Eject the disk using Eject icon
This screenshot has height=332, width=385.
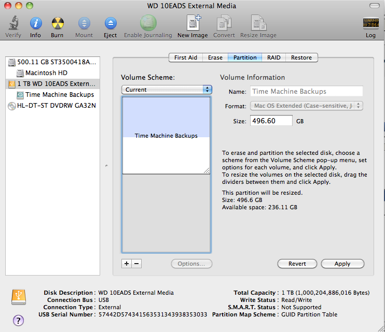pos(111,23)
